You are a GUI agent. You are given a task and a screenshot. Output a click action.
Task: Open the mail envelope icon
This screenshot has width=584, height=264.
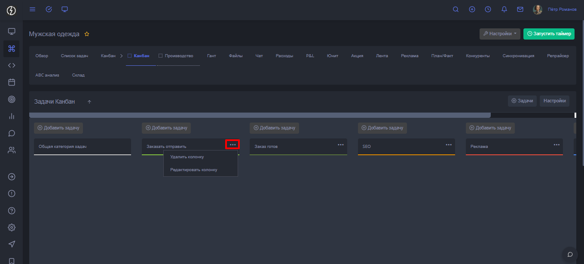point(520,9)
